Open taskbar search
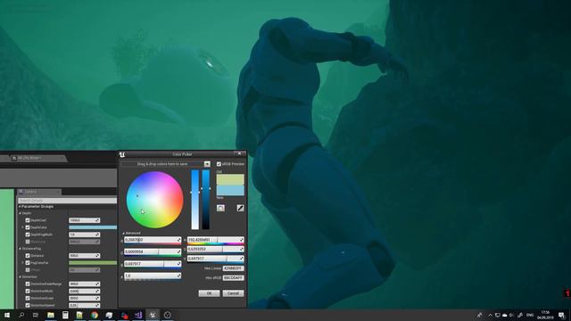The image size is (571, 321). (21, 315)
